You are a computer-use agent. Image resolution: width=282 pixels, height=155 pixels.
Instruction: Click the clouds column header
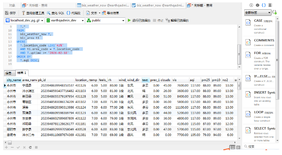coord(166,80)
